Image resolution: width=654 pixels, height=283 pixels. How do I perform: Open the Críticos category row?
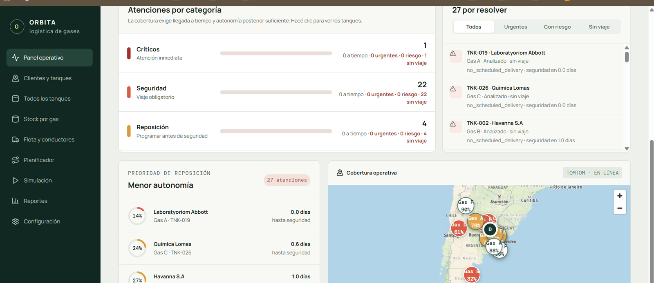point(277,53)
